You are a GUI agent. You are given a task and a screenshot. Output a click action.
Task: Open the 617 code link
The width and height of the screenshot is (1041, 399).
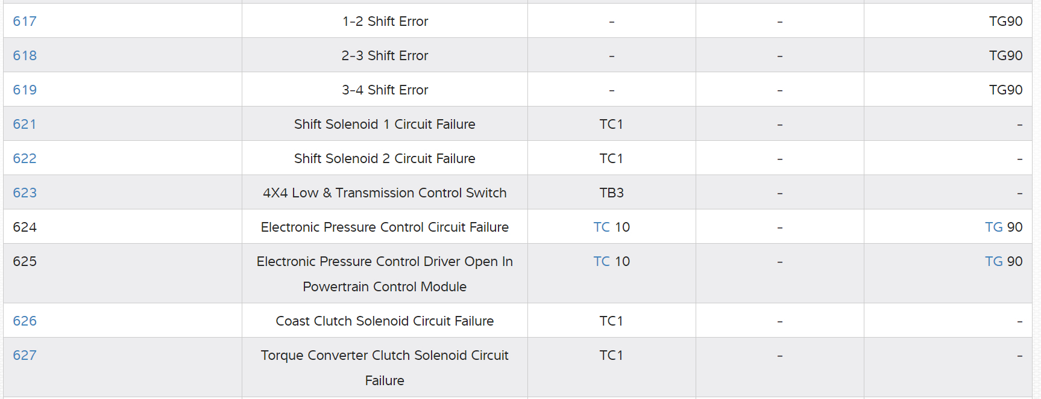[25, 22]
